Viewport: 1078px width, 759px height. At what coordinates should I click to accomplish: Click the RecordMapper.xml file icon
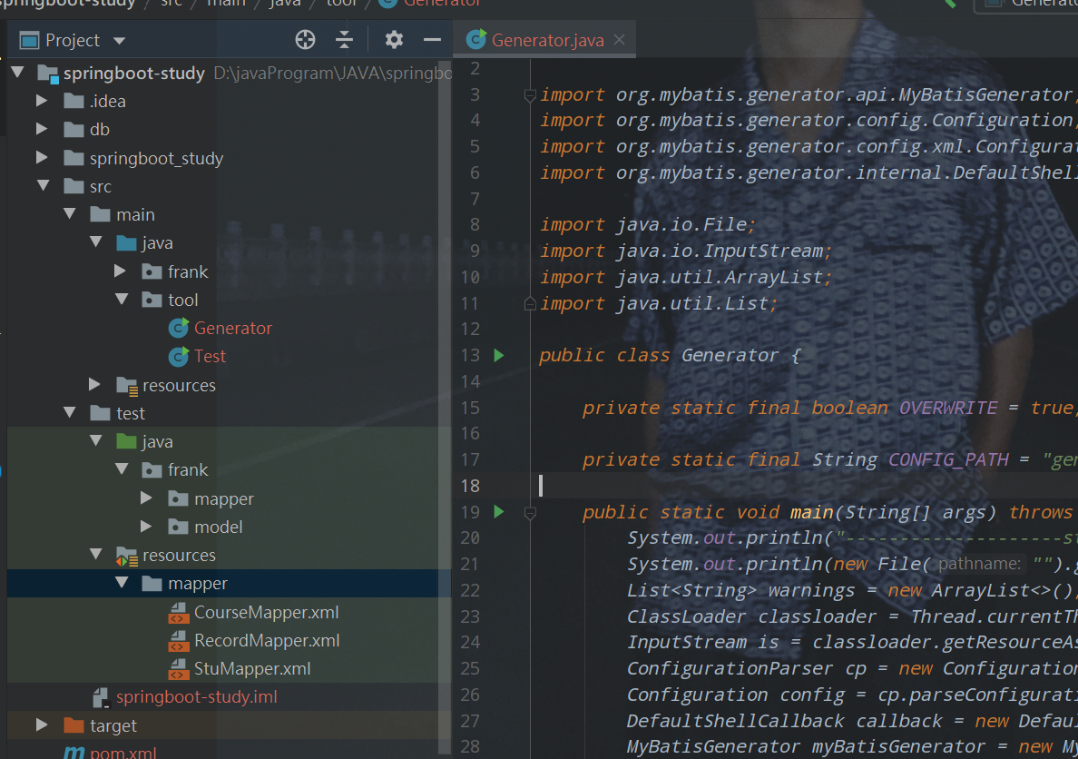[x=179, y=641]
